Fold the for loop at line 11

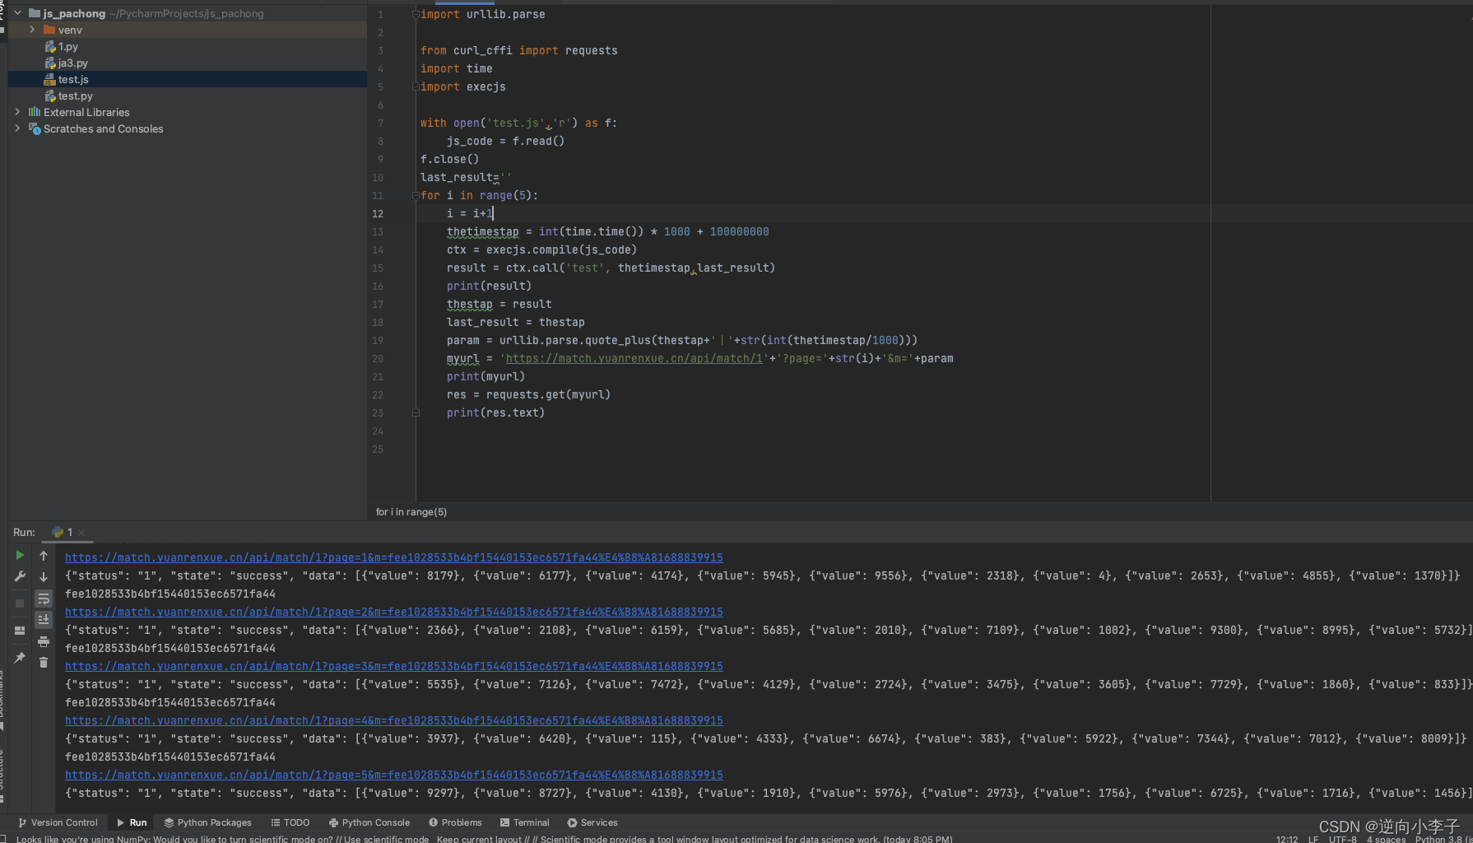(x=416, y=195)
